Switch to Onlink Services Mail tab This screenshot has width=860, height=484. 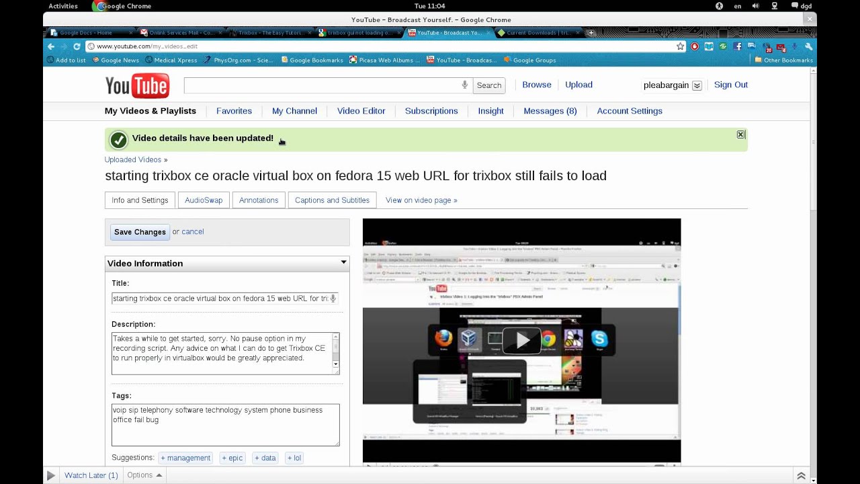[x=180, y=32]
